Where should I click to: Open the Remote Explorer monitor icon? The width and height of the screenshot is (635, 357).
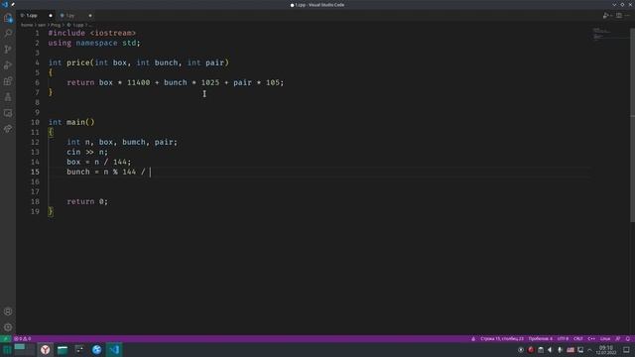(8, 113)
